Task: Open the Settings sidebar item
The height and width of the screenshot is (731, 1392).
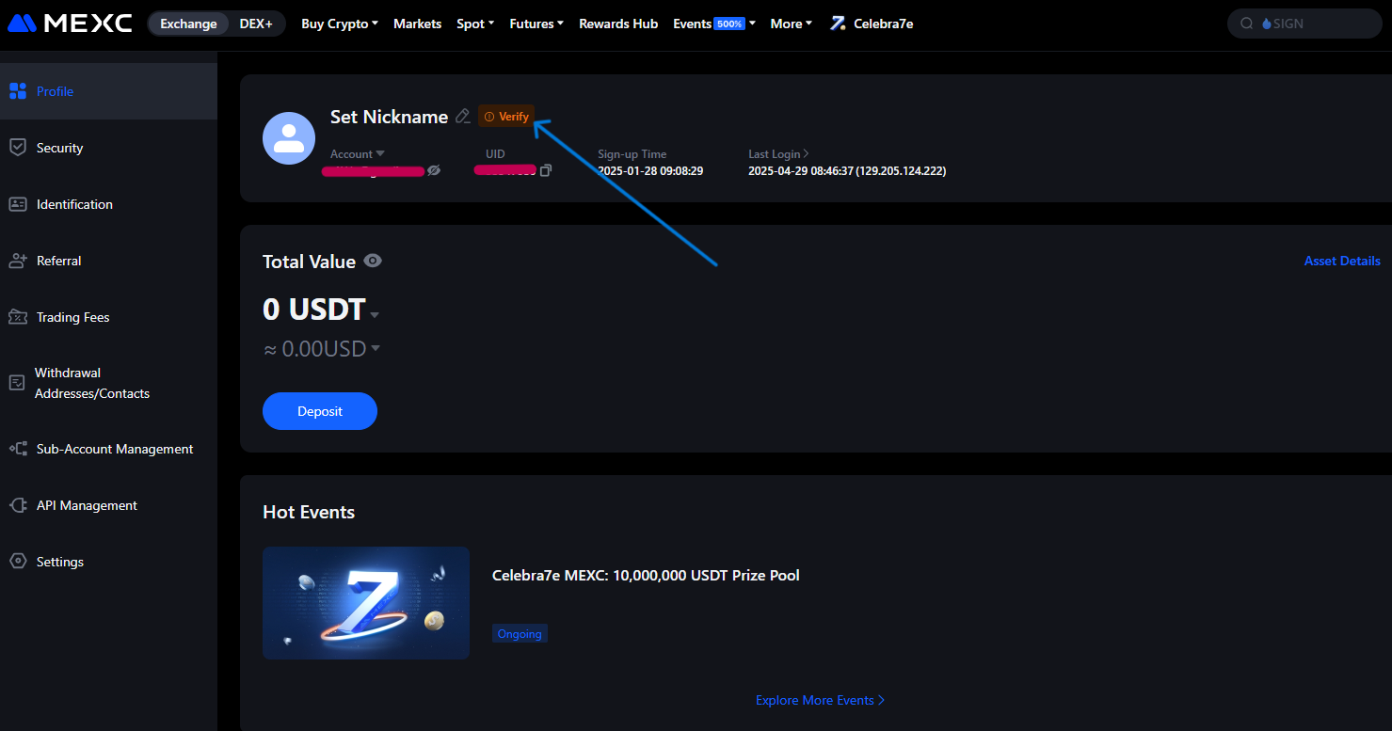Action: 108,562
